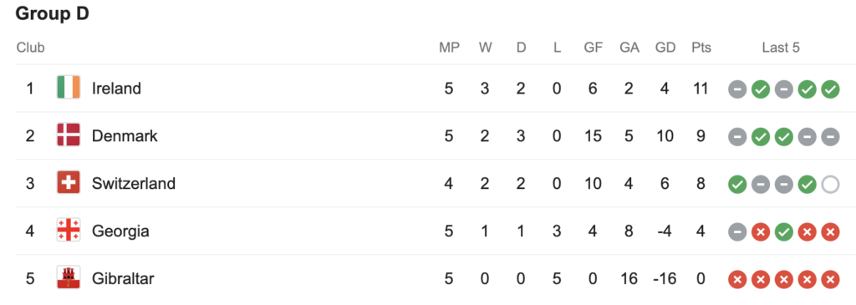Click the Group D heading
This screenshot has width=856, height=305.
53,14
